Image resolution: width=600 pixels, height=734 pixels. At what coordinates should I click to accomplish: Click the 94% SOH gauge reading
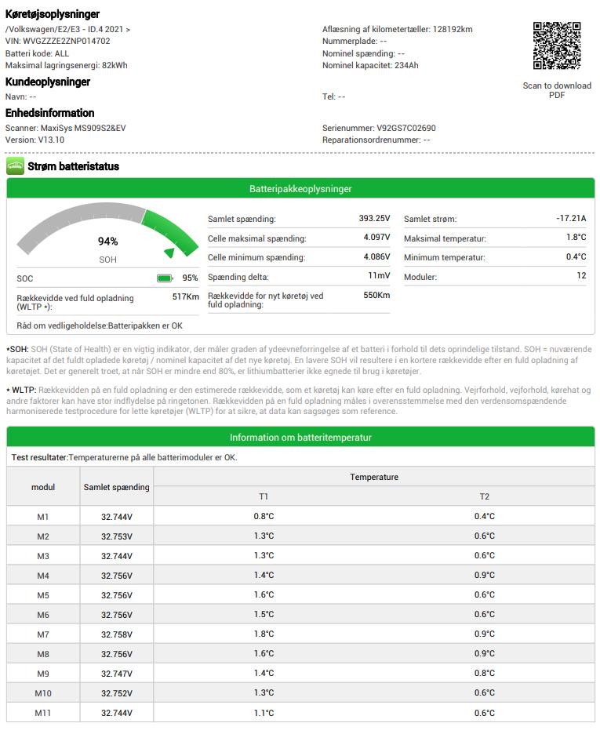pyautogui.click(x=107, y=242)
